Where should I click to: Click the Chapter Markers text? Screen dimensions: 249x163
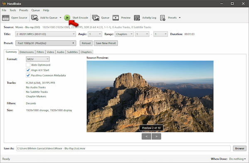point(36,96)
